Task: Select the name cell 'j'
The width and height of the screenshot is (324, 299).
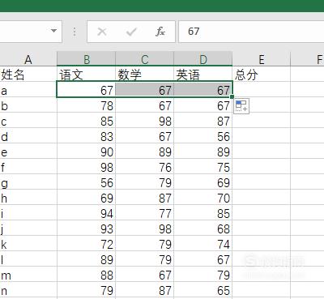Action: click(28, 229)
